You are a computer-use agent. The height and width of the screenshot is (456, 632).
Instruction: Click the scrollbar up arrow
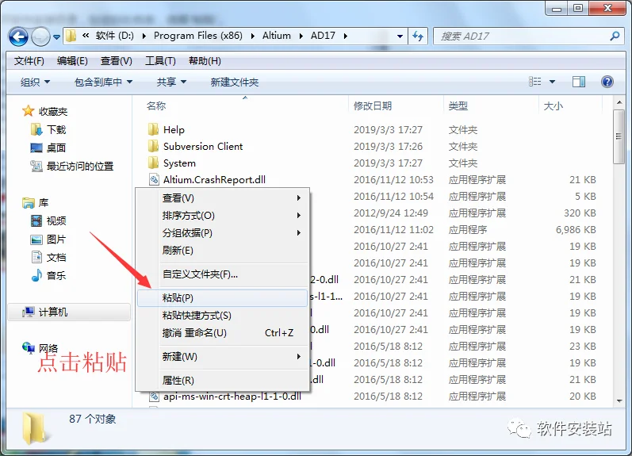(x=619, y=103)
